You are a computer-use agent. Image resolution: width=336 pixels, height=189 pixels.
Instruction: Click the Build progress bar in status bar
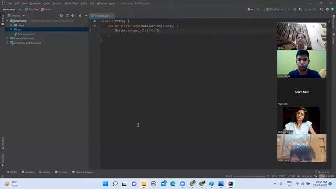coord(249,176)
